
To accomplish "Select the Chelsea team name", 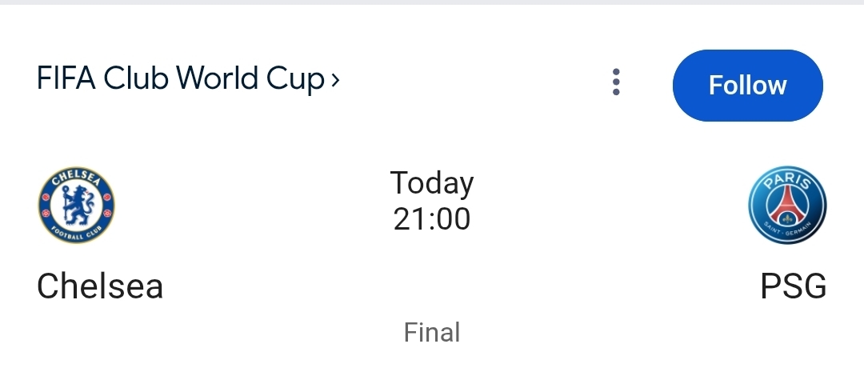I will 100,286.
